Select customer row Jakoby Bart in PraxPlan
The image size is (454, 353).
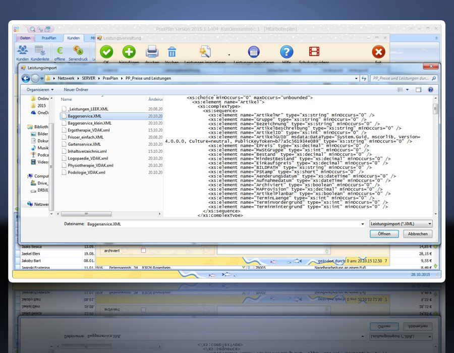pos(31,261)
